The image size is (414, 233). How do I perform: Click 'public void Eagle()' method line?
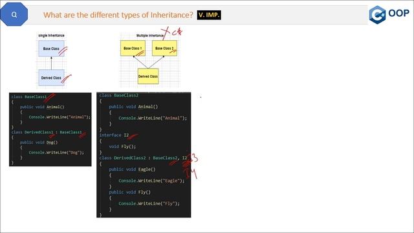[x=132, y=169]
